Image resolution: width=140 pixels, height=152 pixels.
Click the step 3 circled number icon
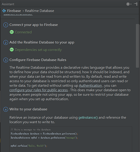tap(6, 60)
